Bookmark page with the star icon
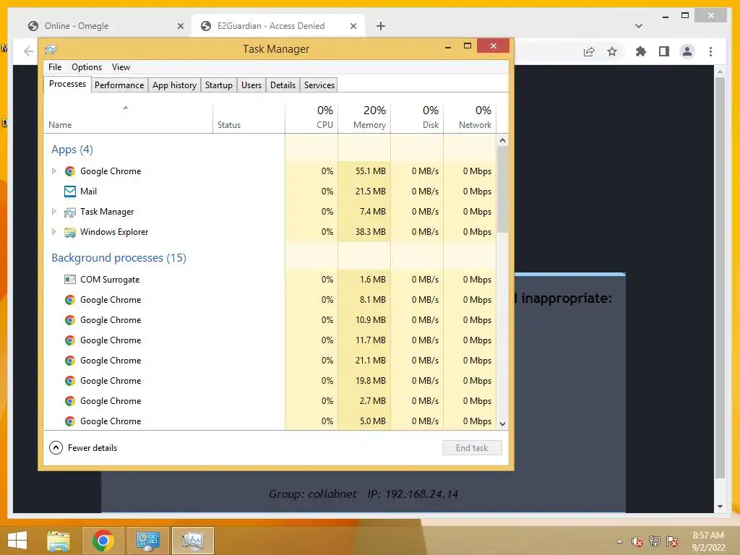This screenshot has height=555, width=740. coord(612,51)
